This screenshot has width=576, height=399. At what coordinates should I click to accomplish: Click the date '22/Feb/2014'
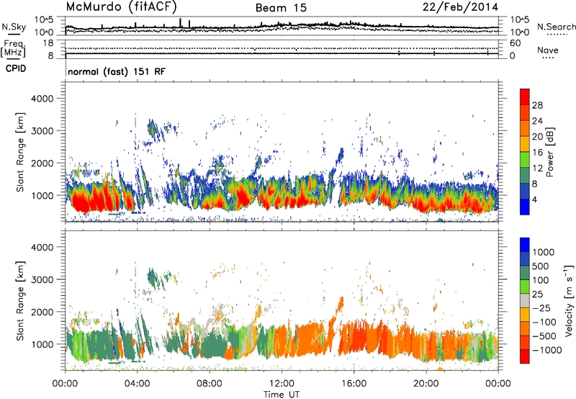(460, 6)
